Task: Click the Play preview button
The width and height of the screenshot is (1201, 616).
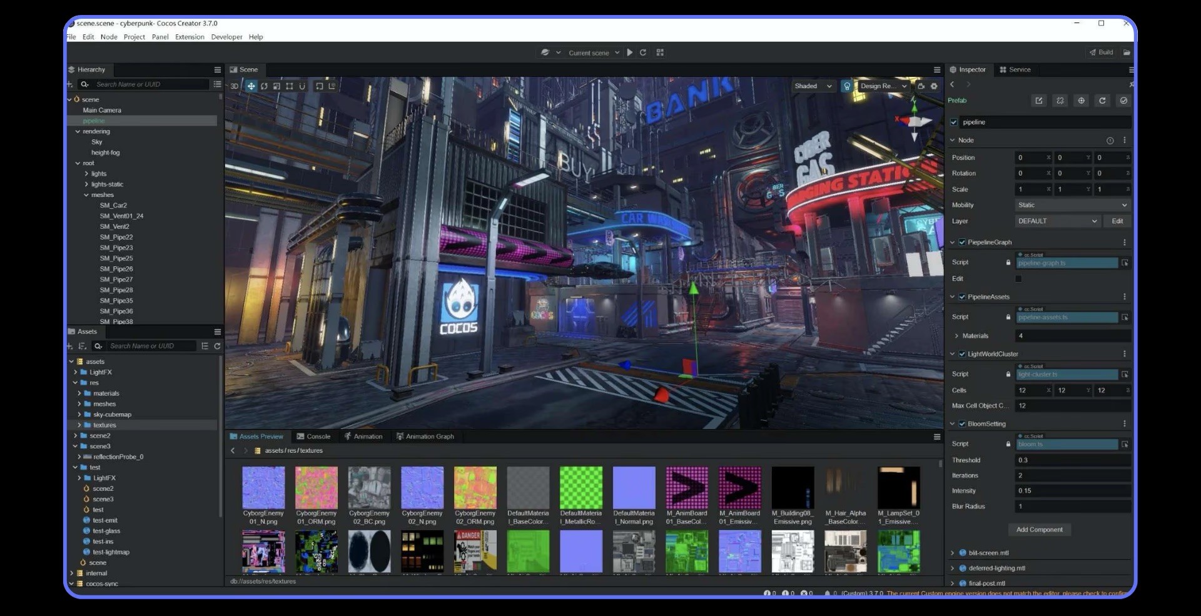Action: [x=630, y=53]
